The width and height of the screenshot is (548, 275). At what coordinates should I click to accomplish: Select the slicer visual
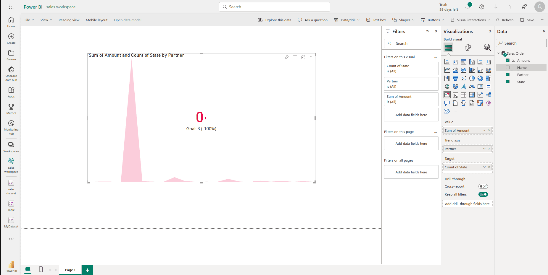click(455, 95)
